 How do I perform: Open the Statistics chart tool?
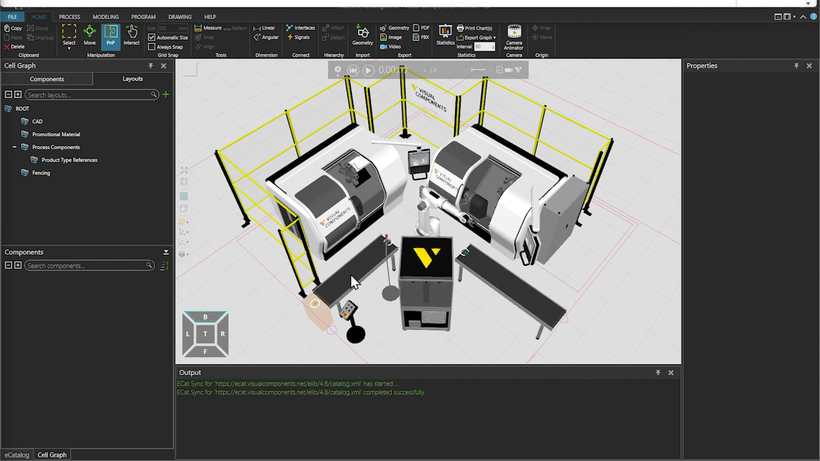coord(445,36)
